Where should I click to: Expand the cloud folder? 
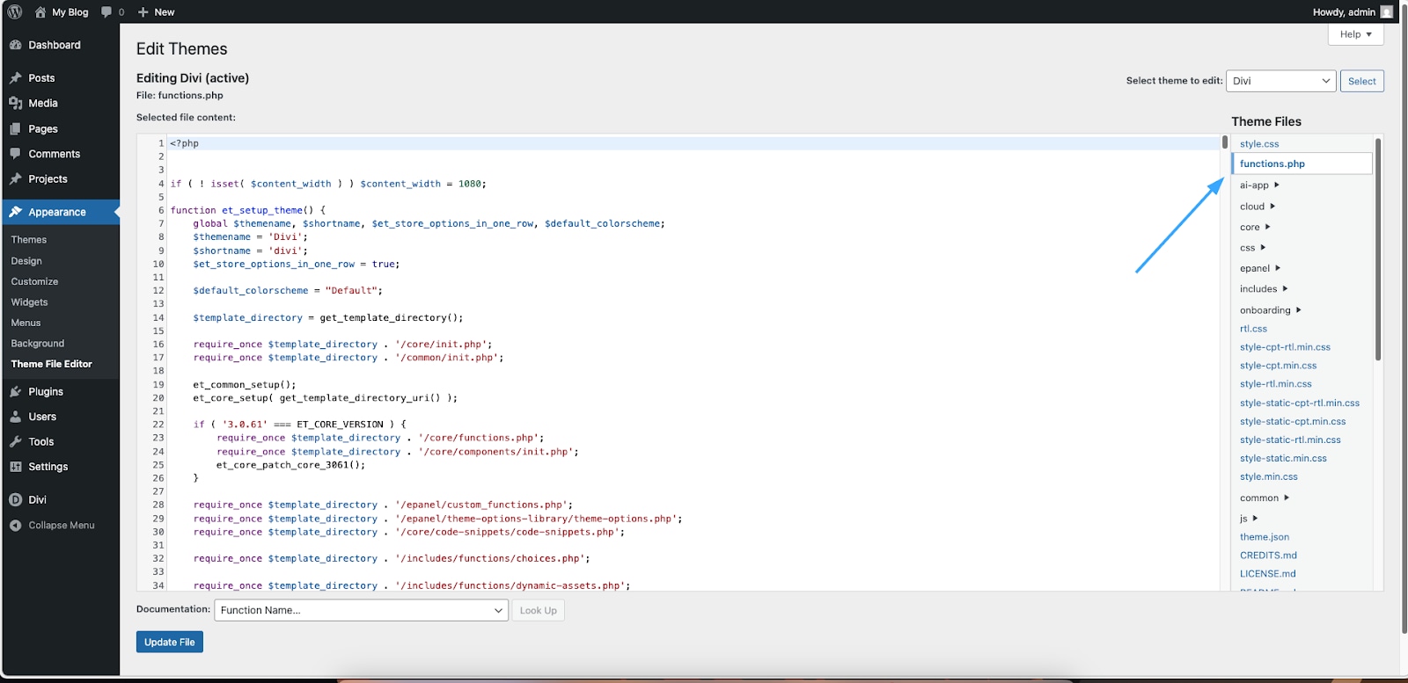[x=1258, y=207]
